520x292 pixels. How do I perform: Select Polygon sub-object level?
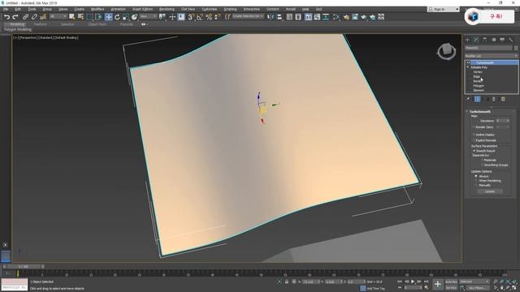(x=479, y=86)
